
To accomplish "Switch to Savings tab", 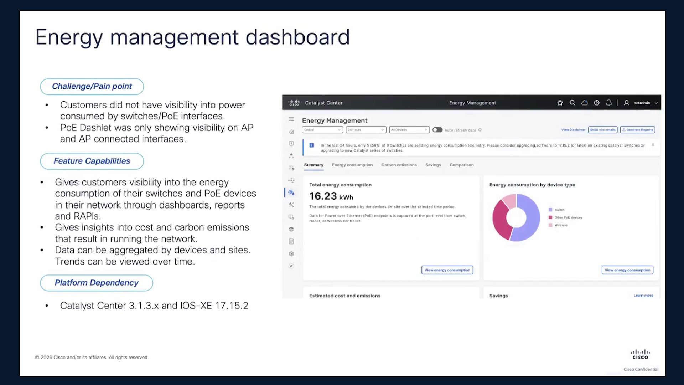I will click(433, 165).
